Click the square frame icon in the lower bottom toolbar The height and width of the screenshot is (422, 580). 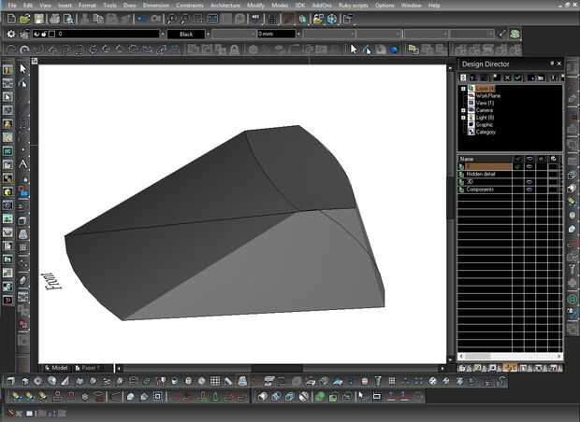coord(157,397)
